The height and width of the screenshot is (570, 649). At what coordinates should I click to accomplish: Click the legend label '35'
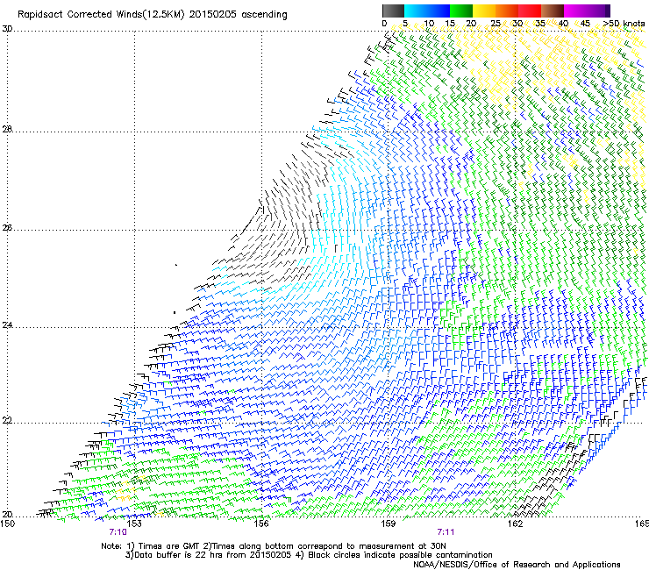click(540, 24)
